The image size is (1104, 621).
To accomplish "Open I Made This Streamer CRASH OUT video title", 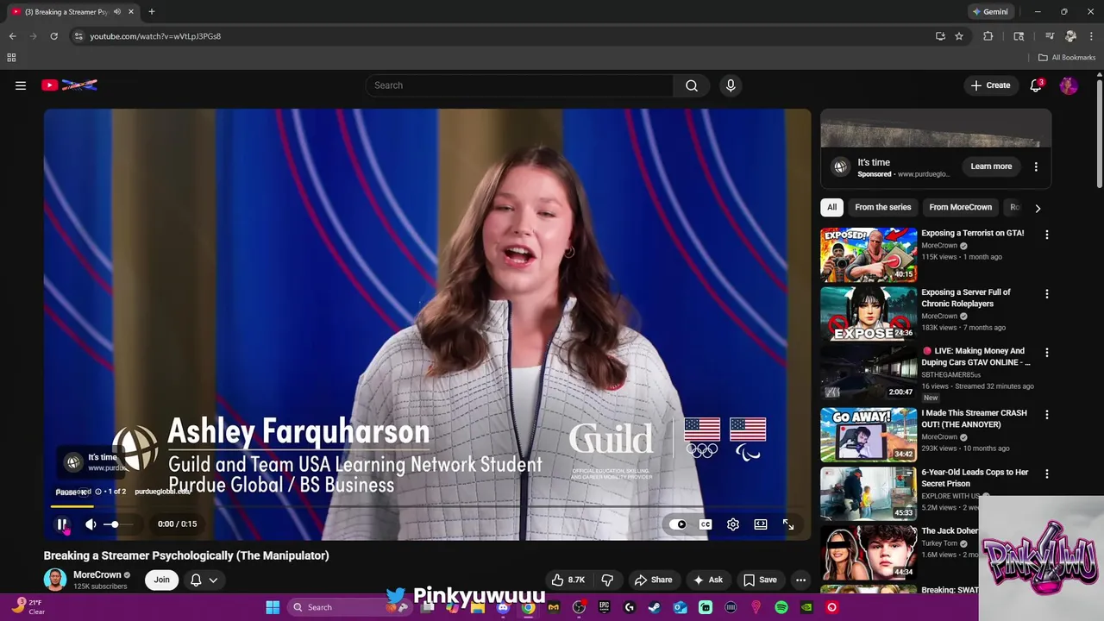I will click(974, 418).
